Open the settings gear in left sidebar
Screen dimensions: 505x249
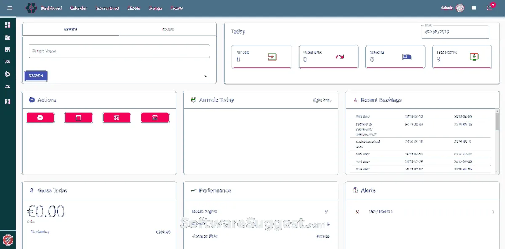coord(7,74)
